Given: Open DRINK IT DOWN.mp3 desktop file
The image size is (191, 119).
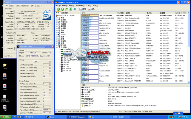Looking at the screenshot, I should click(5, 97).
